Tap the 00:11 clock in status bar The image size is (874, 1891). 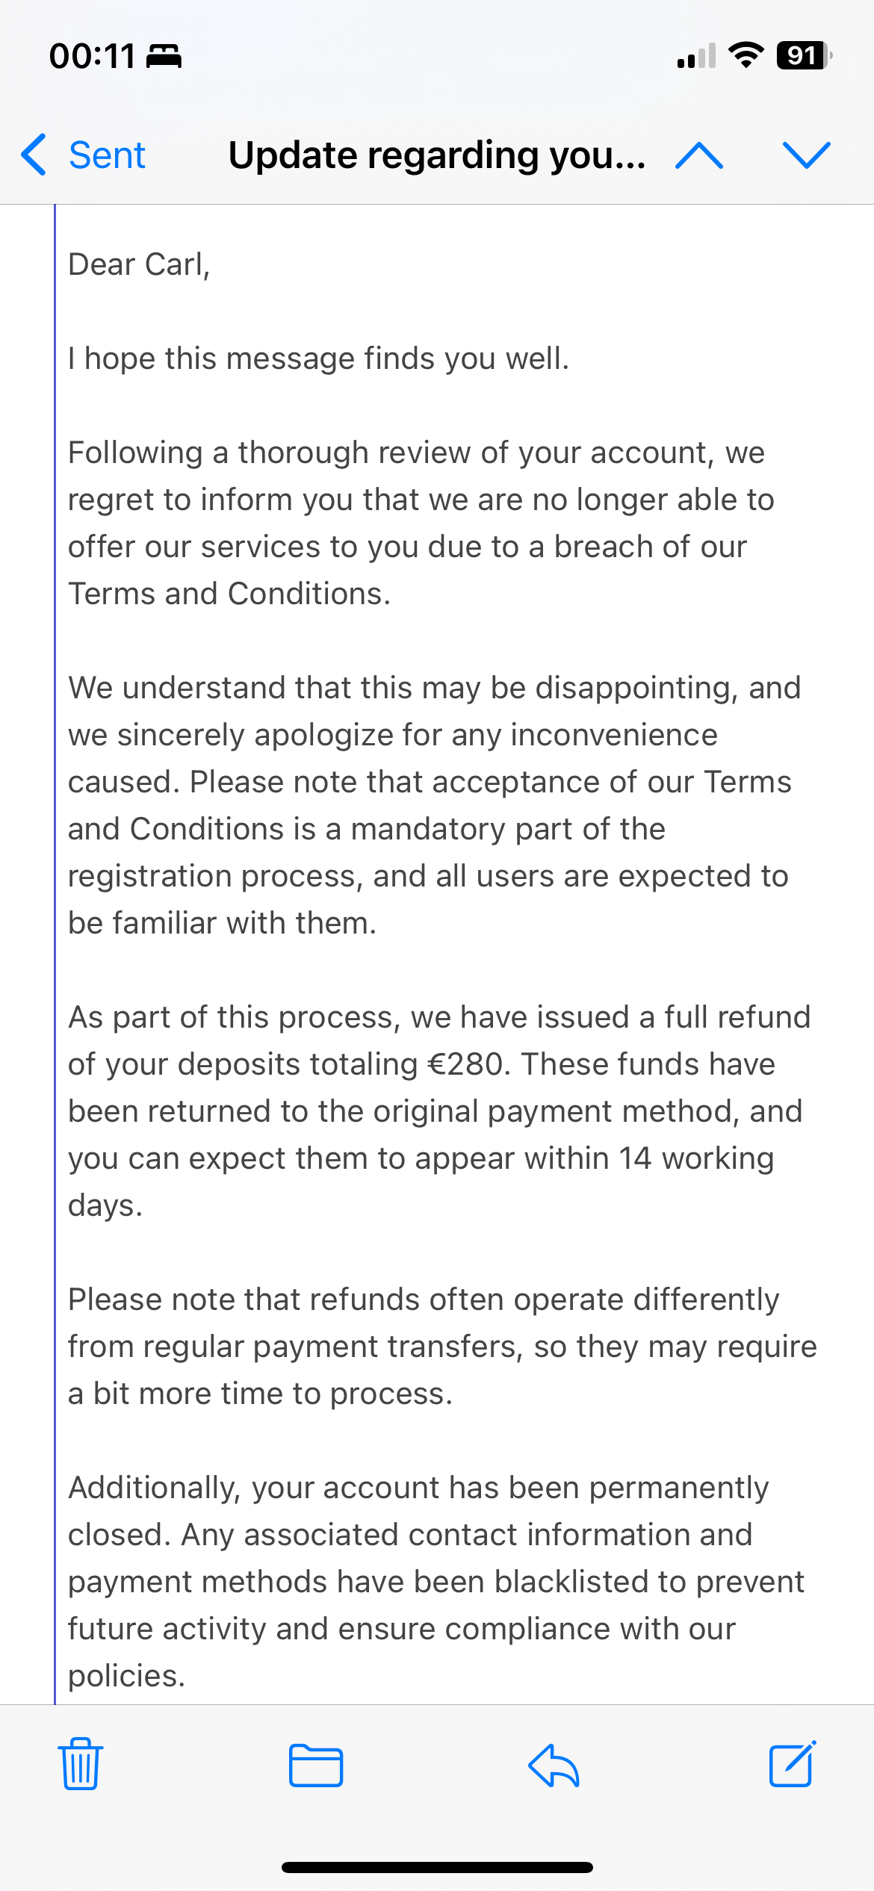click(92, 57)
